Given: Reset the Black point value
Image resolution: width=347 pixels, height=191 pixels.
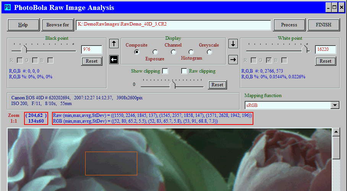Looking at the screenshot, I should (92, 61).
